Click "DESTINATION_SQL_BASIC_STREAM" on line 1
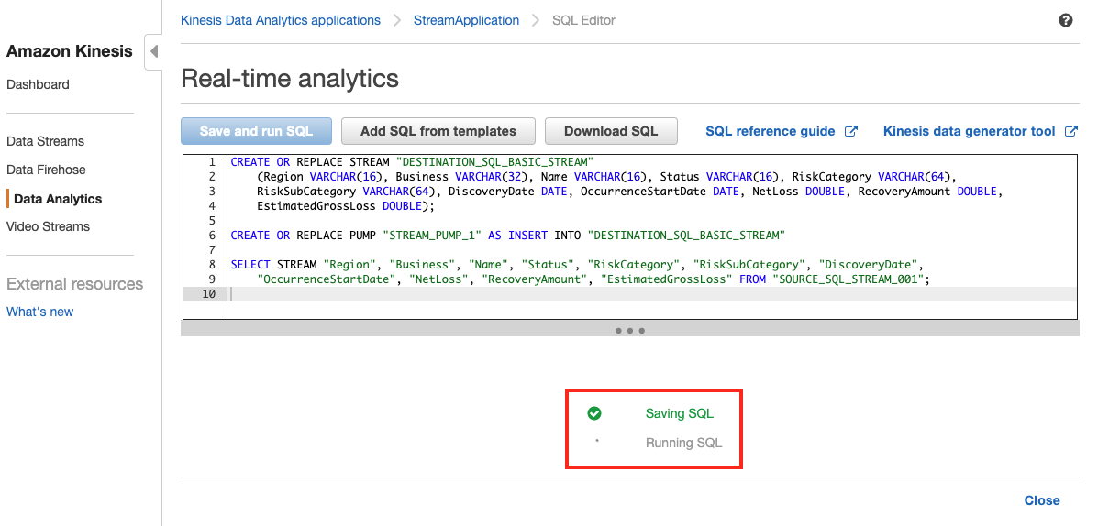This screenshot has height=526, width=1098. tap(494, 162)
